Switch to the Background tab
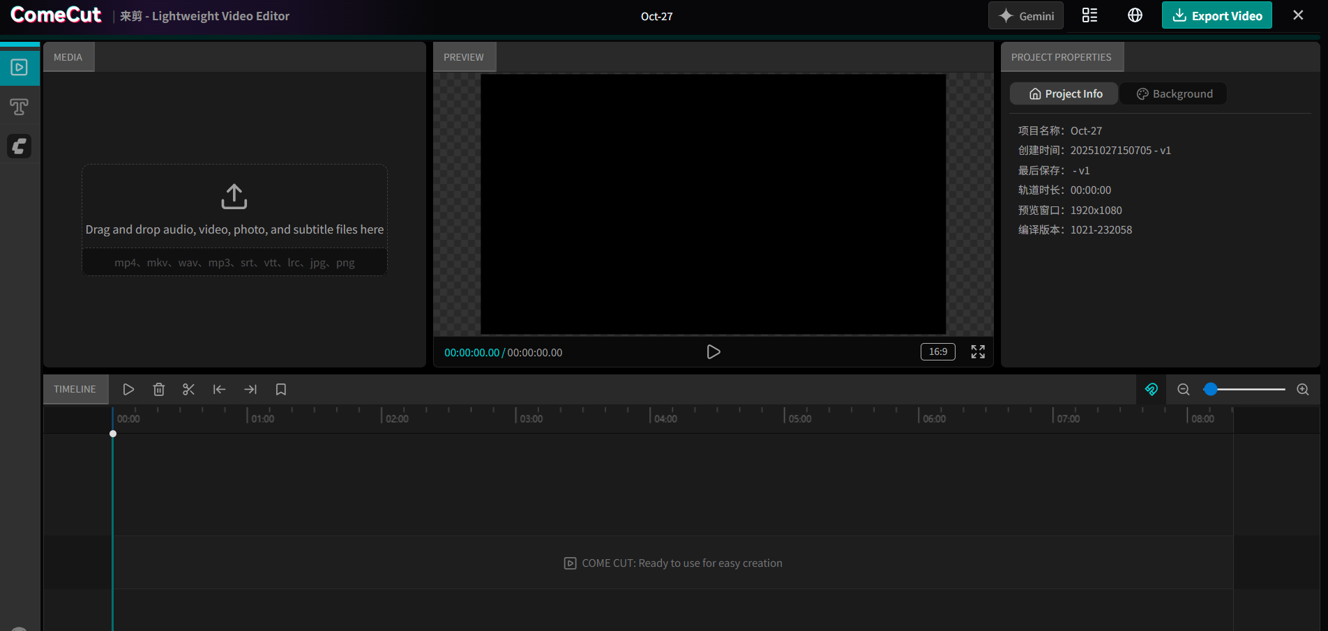 click(1174, 94)
